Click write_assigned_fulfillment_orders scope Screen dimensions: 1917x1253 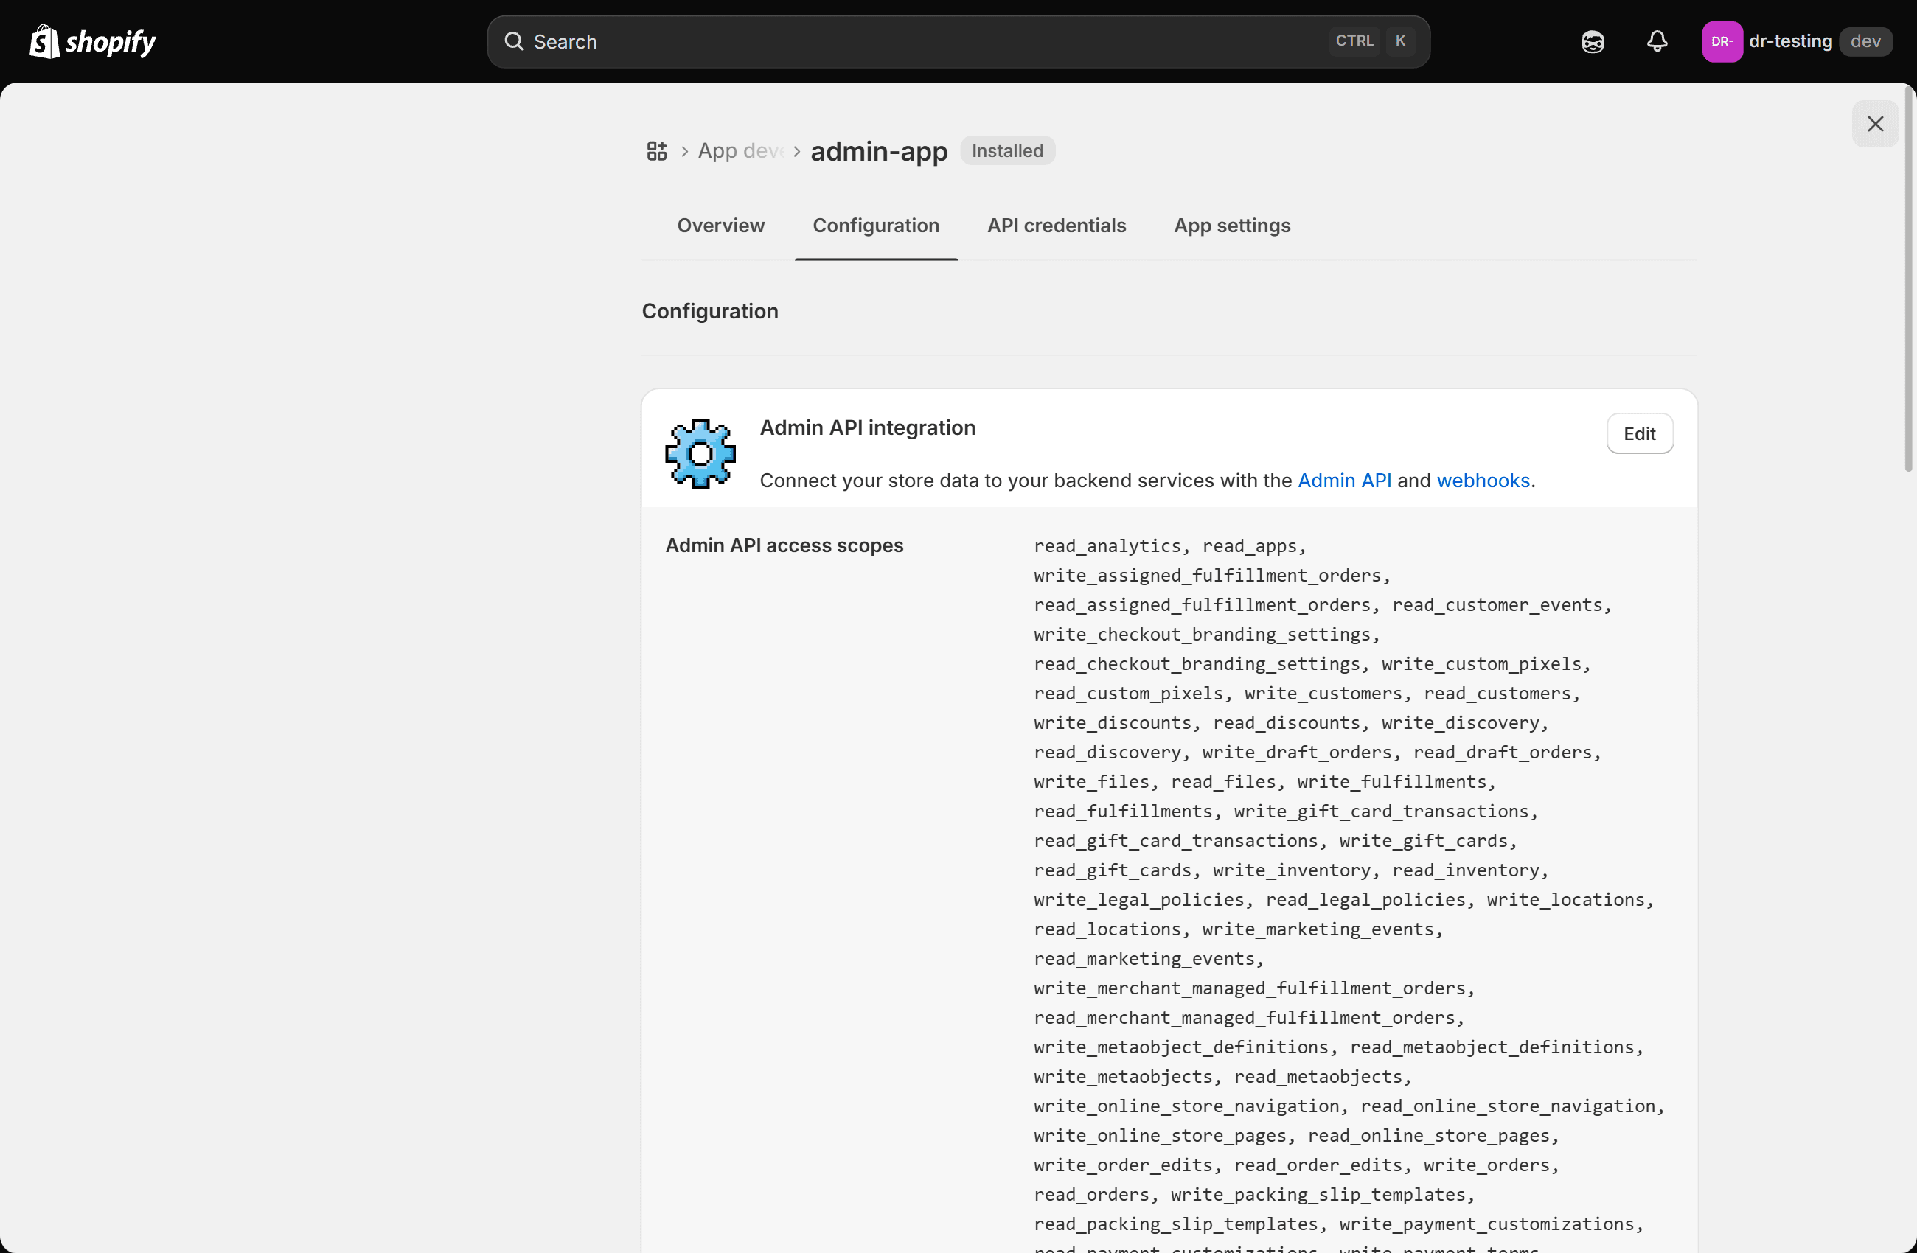pyautogui.click(x=1208, y=575)
